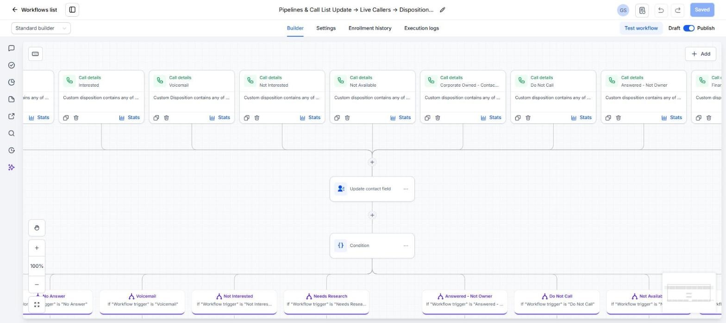This screenshot has height=323, width=726.
Task: Go back to Workflows list
Action: 34,10
